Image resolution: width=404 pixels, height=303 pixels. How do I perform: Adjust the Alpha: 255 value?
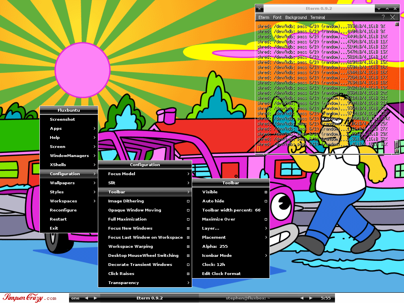(x=230, y=246)
